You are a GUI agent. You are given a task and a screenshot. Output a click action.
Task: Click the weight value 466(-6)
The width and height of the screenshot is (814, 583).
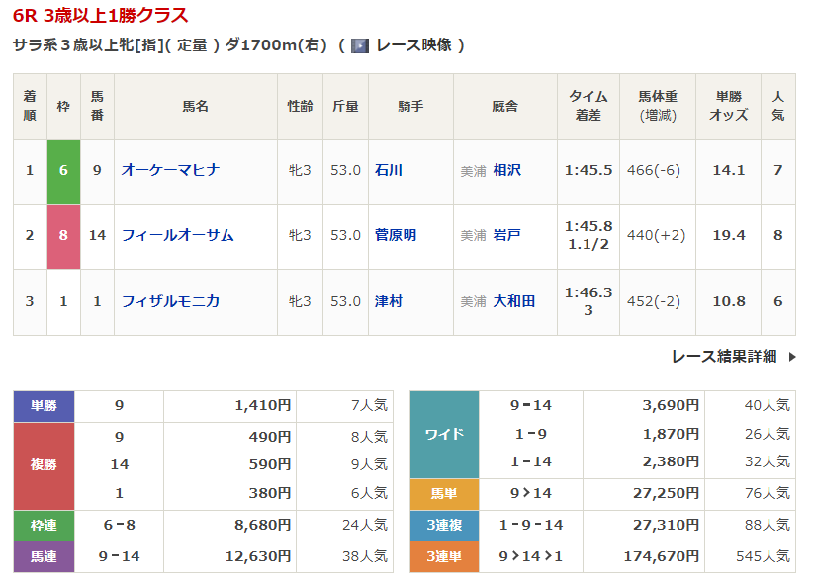[654, 170]
